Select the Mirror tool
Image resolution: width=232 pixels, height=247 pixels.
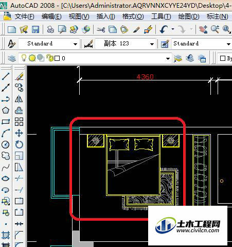click(19, 99)
